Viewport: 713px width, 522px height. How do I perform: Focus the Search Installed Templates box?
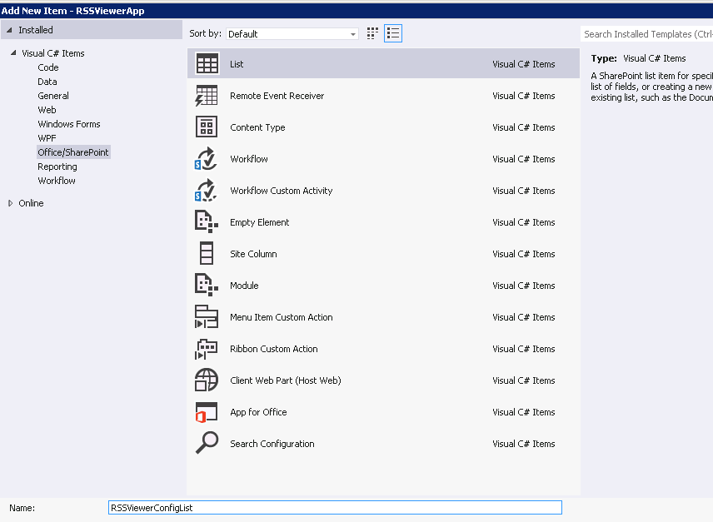tap(646, 34)
